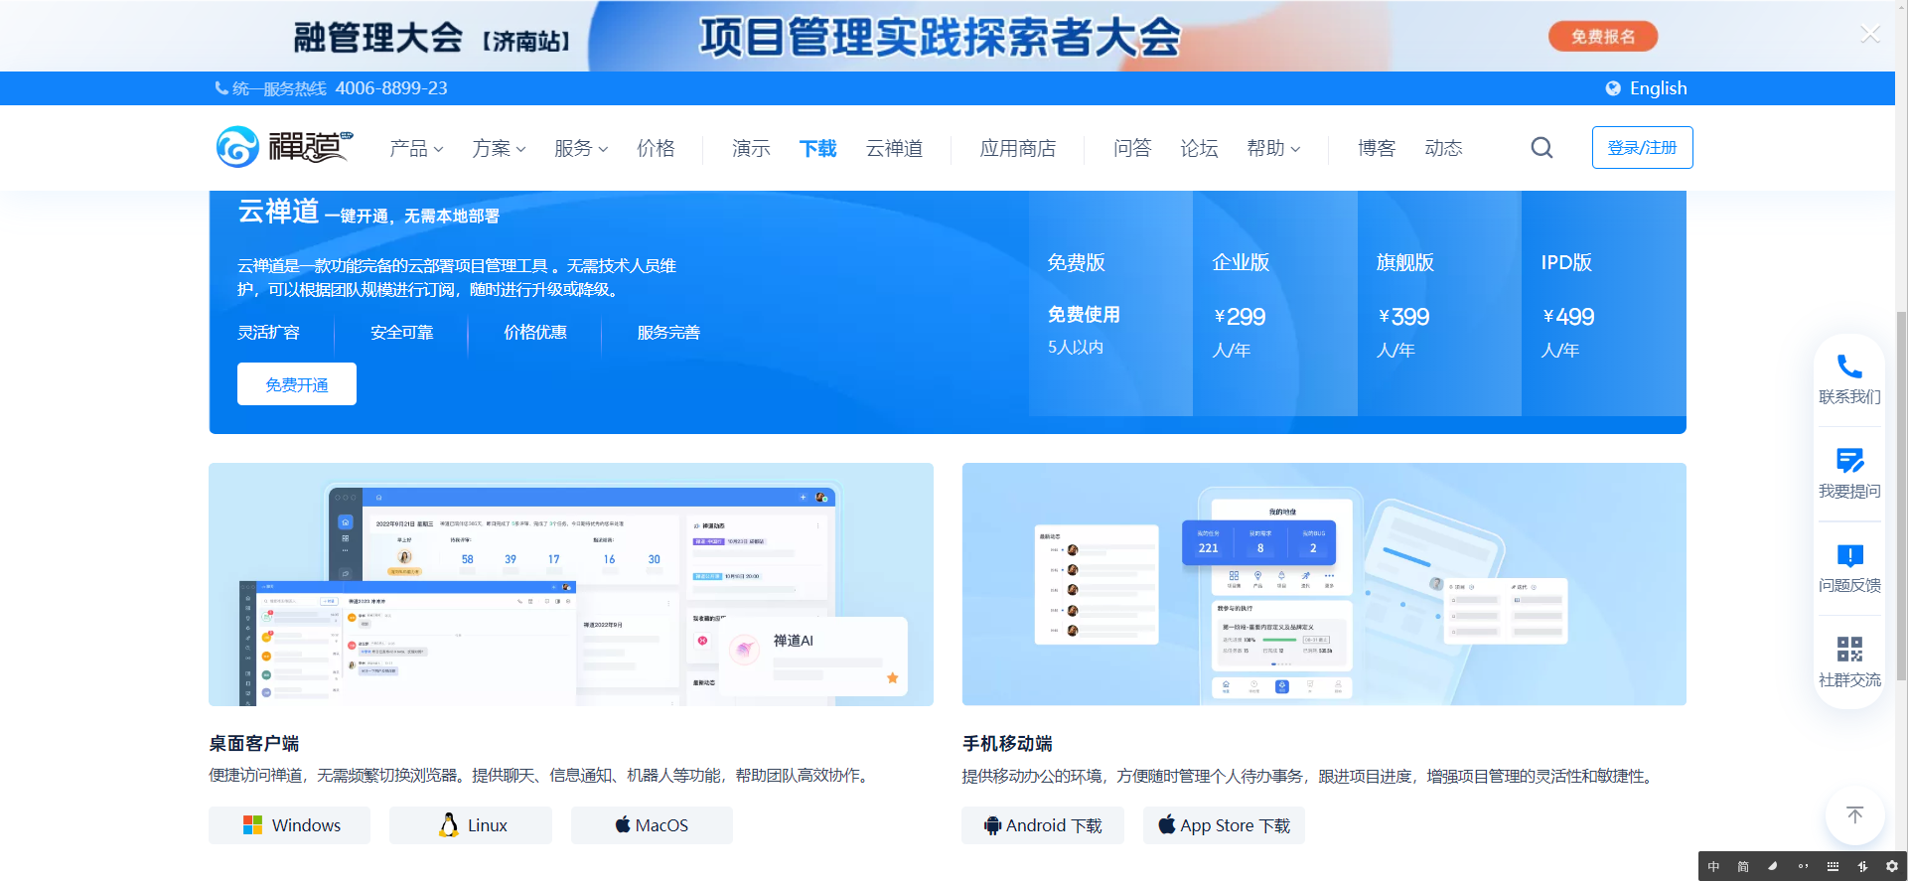Click the ZenTao logo
Screen dimensions: 1908x881
click(284, 147)
